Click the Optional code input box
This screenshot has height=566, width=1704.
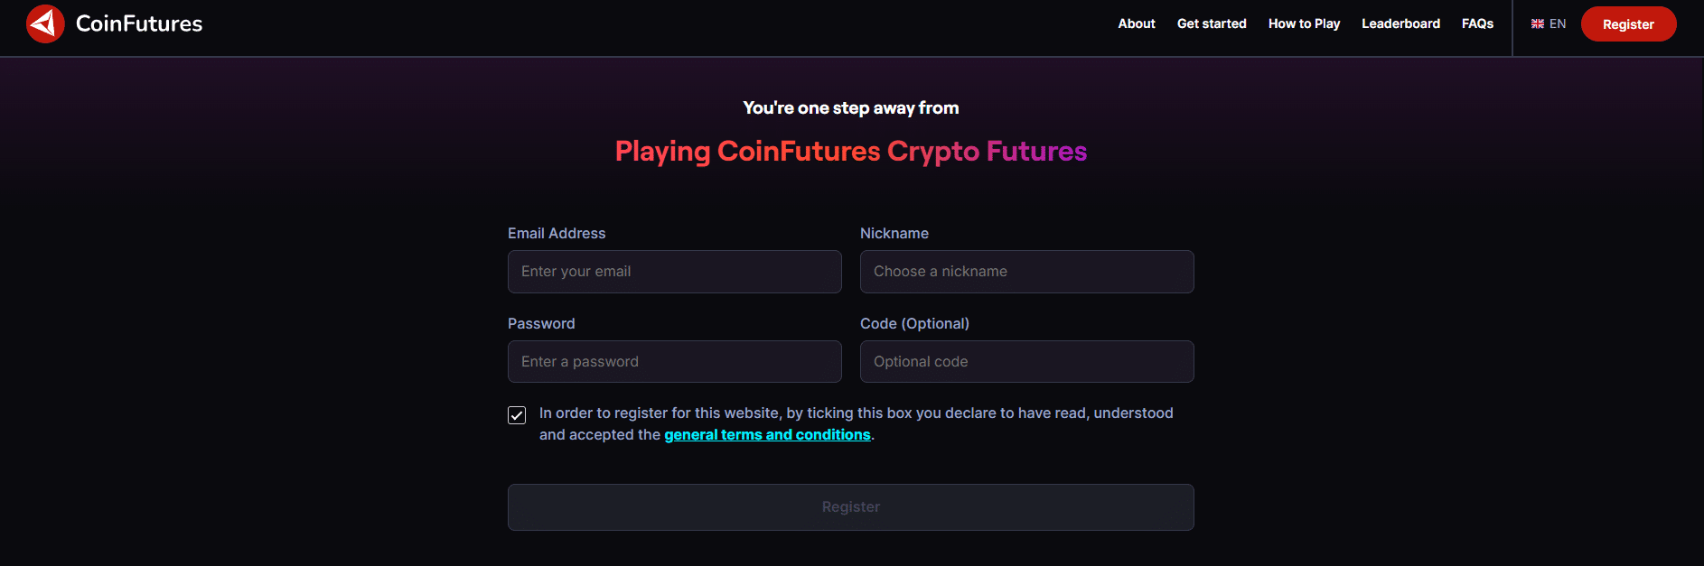click(1026, 362)
